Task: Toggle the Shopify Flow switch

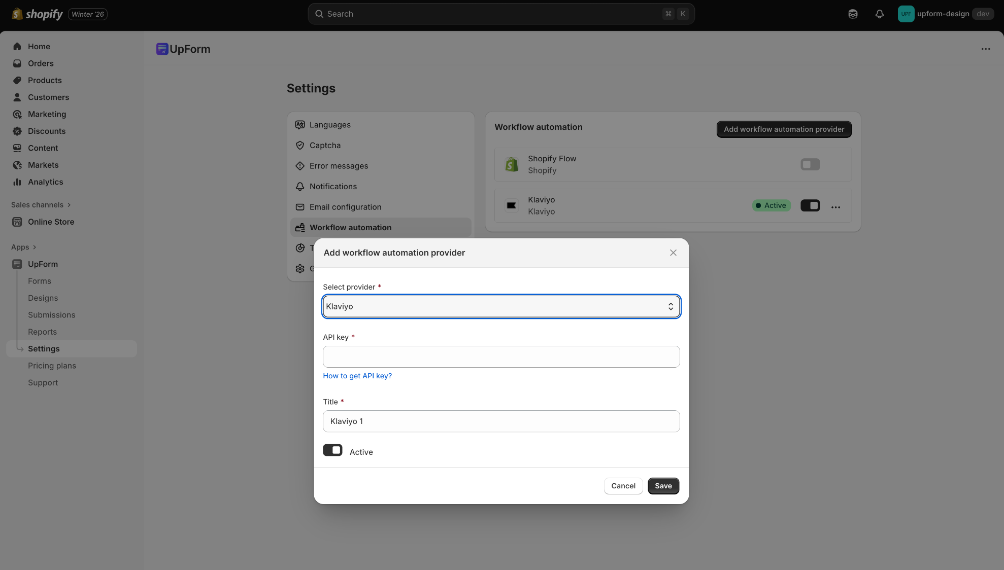Action: click(x=810, y=164)
